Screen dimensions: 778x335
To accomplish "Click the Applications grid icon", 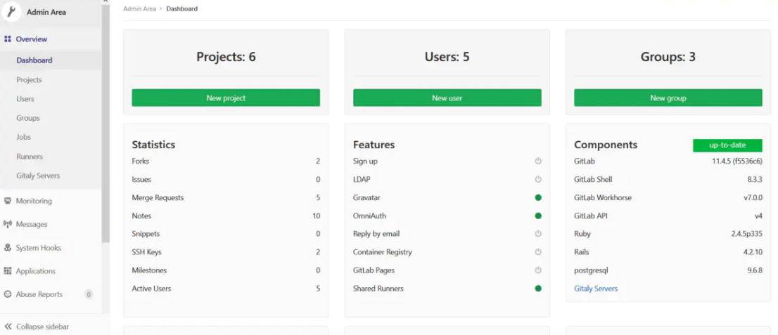I will pyautogui.click(x=8, y=271).
